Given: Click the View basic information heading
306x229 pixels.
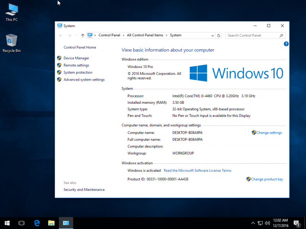Looking at the screenshot, I should [x=168, y=50].
